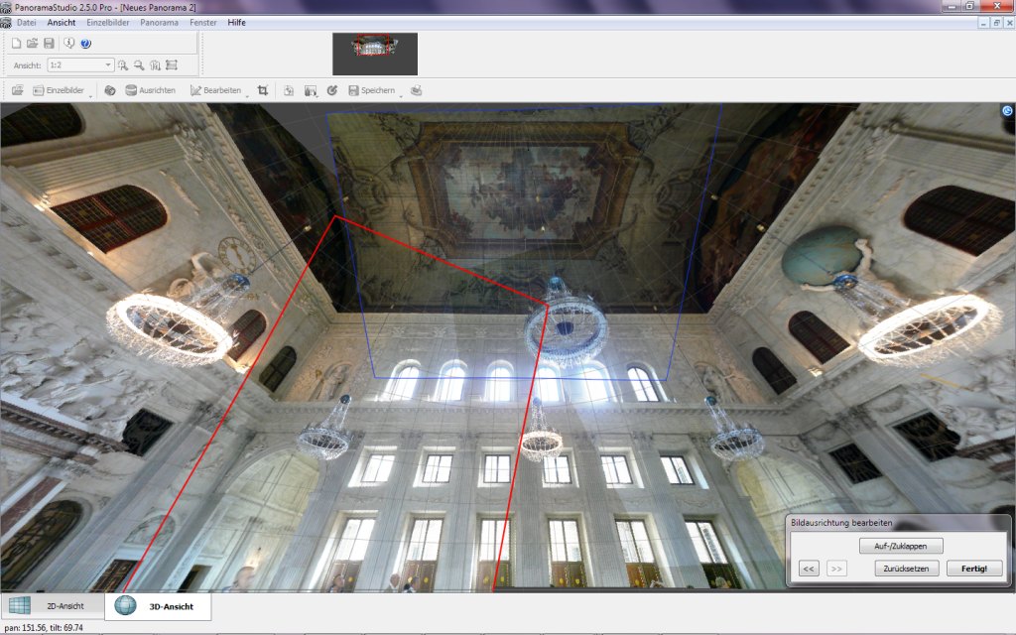Open the Hilfe menu
Screen dimensions: 1016x635
tap(236, 22)
